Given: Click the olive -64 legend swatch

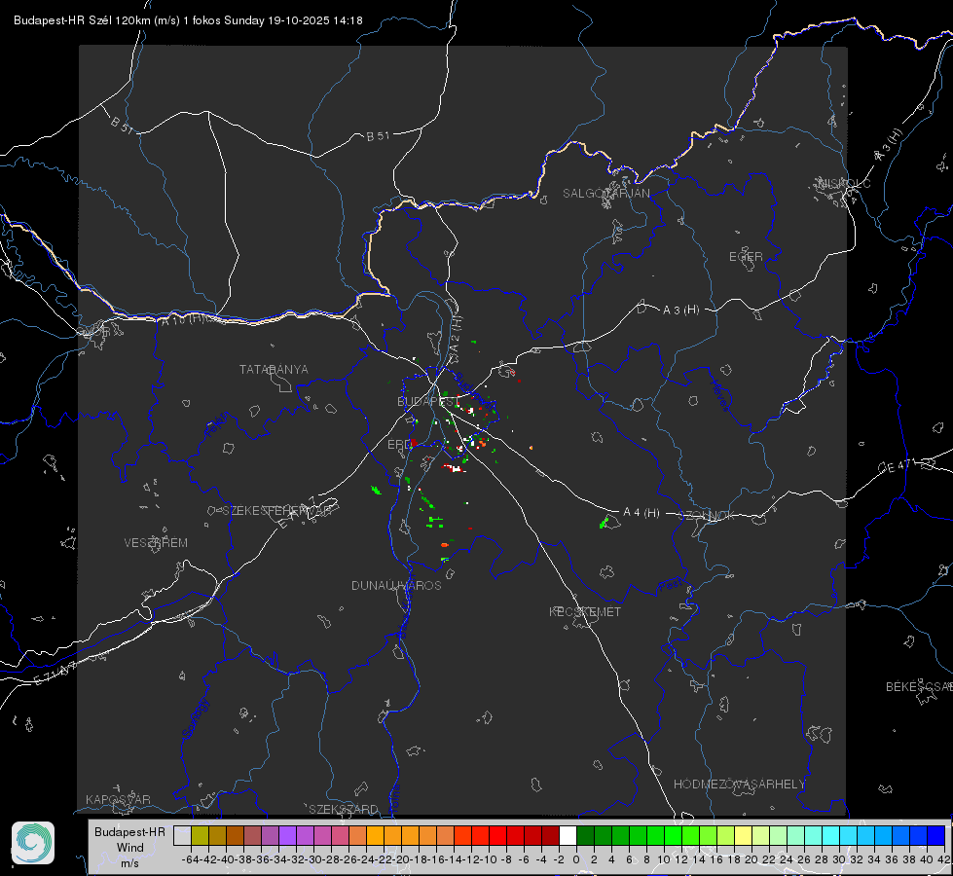Looking at the screenshot, I should click(x=200, y=835).
